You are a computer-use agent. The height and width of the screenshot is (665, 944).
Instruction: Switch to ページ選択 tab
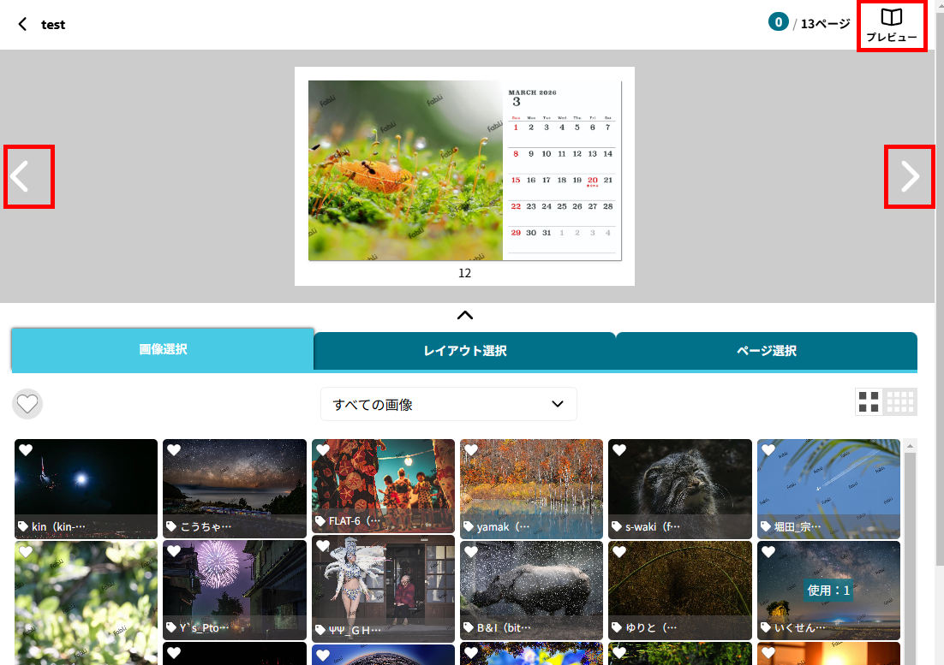click(x=766, y=351)
